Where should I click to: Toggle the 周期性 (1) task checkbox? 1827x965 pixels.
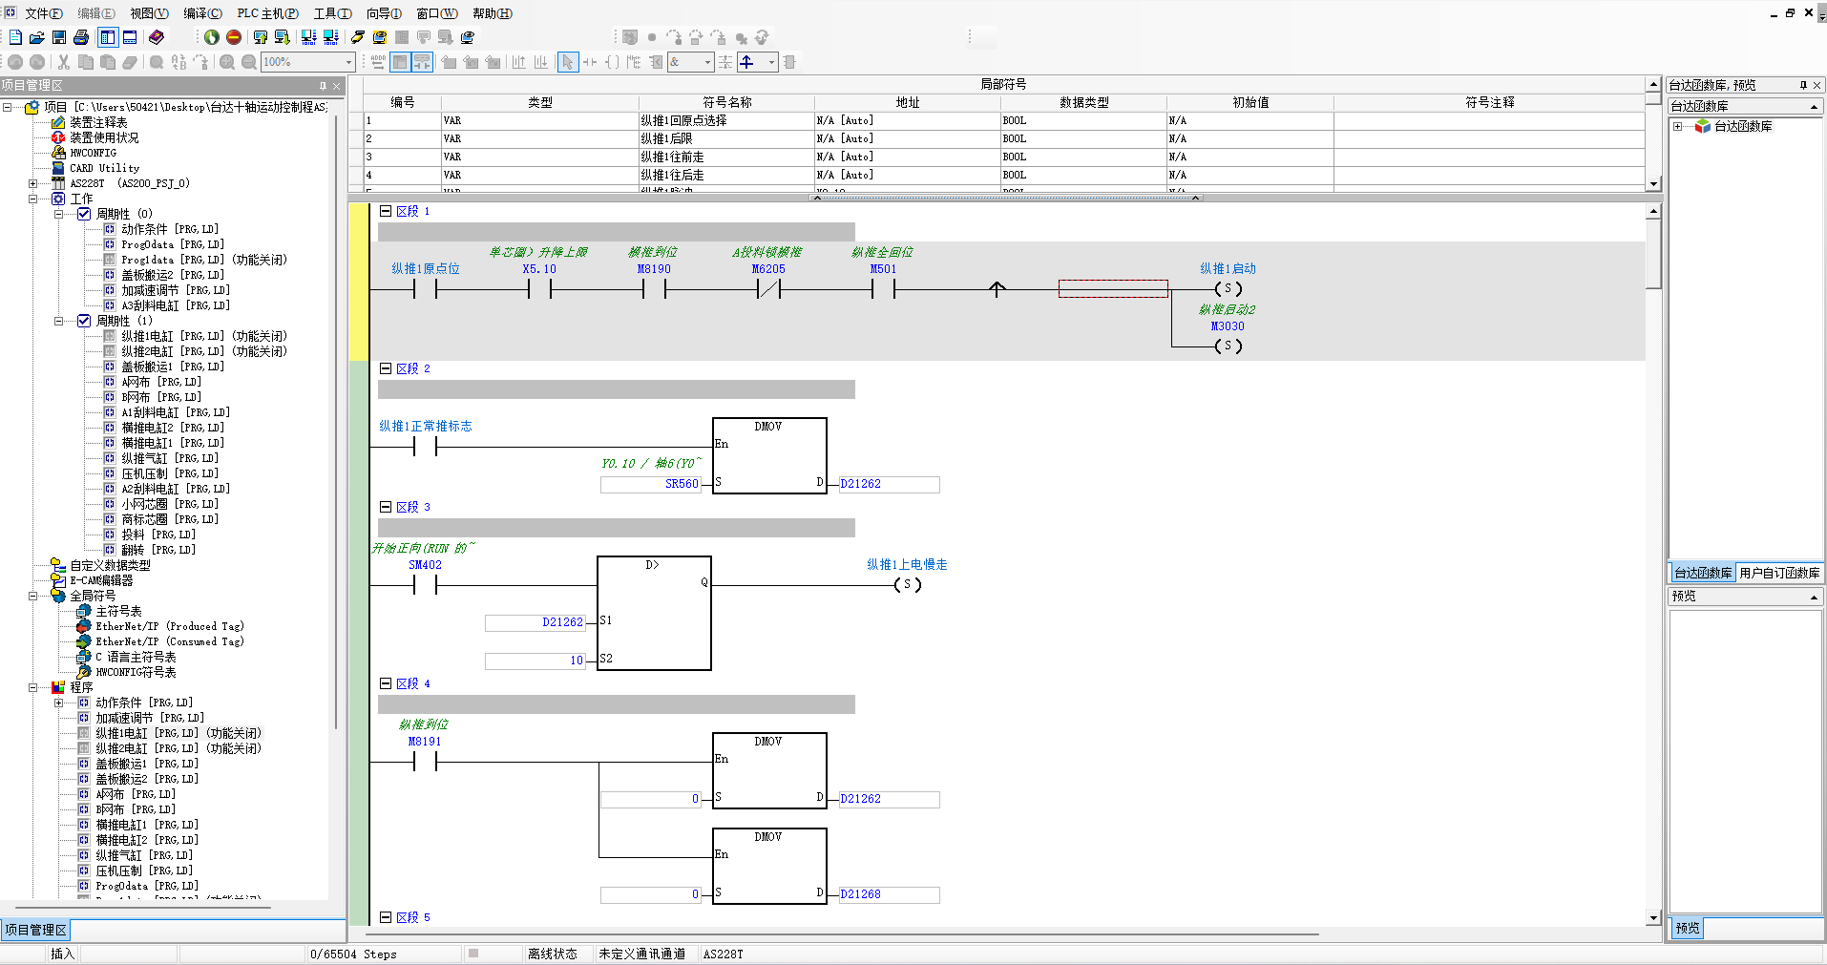(84, 321)
